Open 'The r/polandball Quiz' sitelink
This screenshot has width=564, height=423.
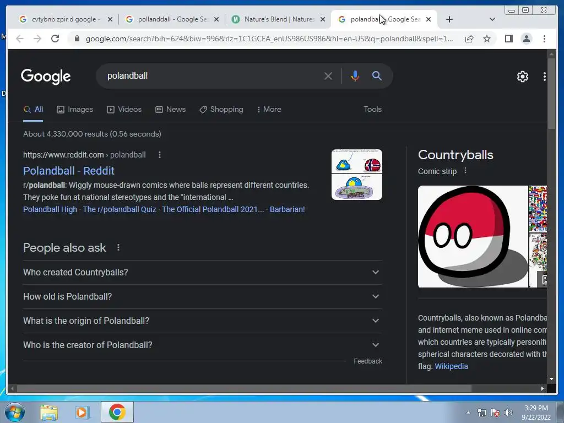(120, 209)
